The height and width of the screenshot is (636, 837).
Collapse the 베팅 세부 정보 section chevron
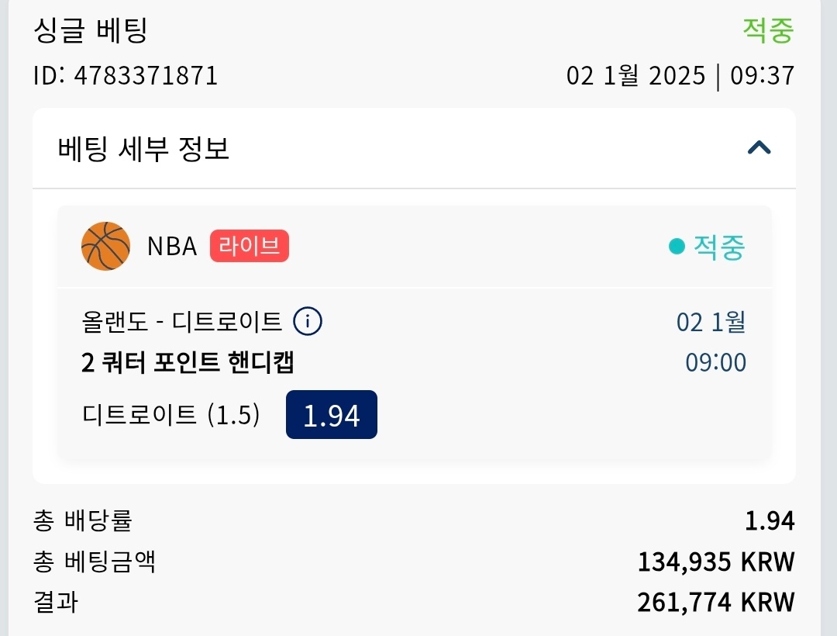tap(759, 147)
